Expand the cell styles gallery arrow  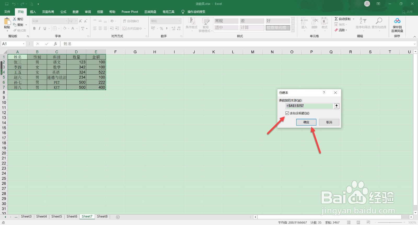click(x=293, y=30)
